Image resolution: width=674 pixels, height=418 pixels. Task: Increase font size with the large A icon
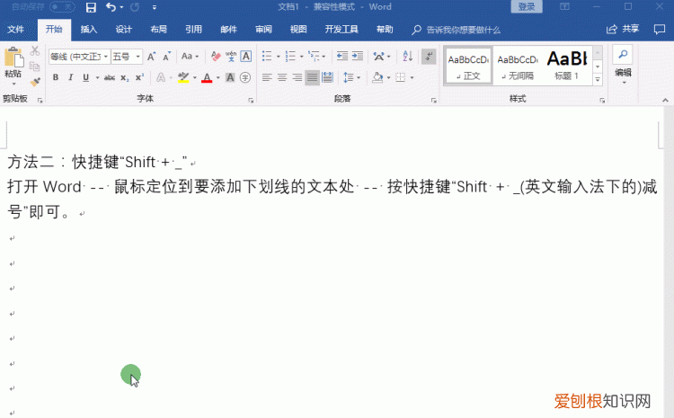(151, 57)
